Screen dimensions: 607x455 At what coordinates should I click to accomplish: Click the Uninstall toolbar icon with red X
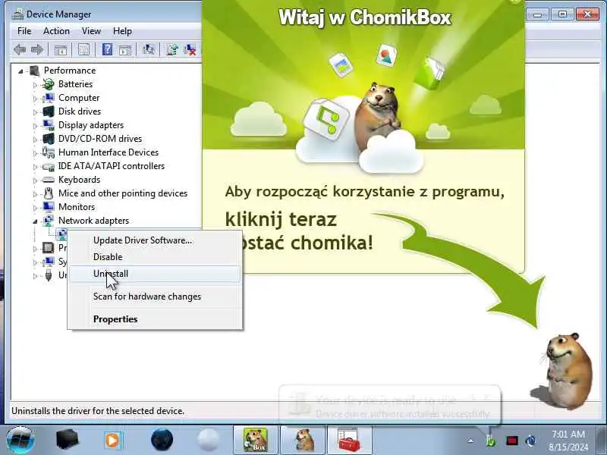[x=190, y=49]
